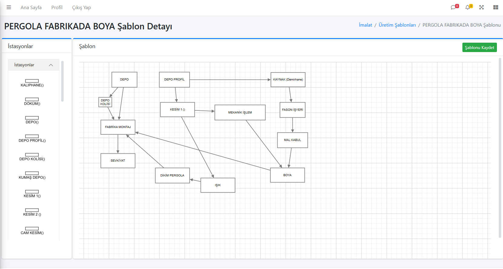Open the hamburger sidebar menu
Viewport: 503px width, 269px height.
[x=9, y=7]
